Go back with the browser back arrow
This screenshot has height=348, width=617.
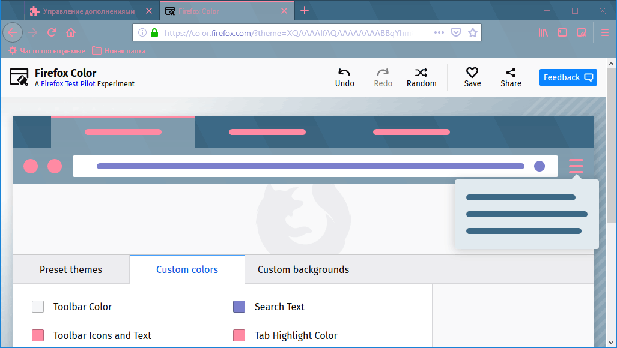(13, 32)
